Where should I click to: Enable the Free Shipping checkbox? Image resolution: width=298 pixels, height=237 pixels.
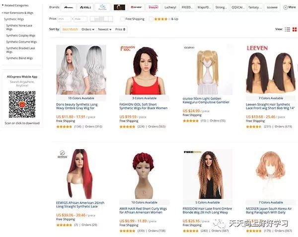[122, 19]
